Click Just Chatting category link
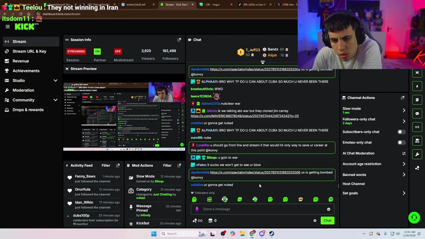Image resolution: width=425 pixels, height=239 pixels. 162,194
